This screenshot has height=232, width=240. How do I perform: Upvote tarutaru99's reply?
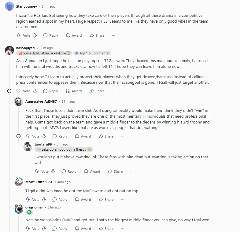(x=37, y=171)
